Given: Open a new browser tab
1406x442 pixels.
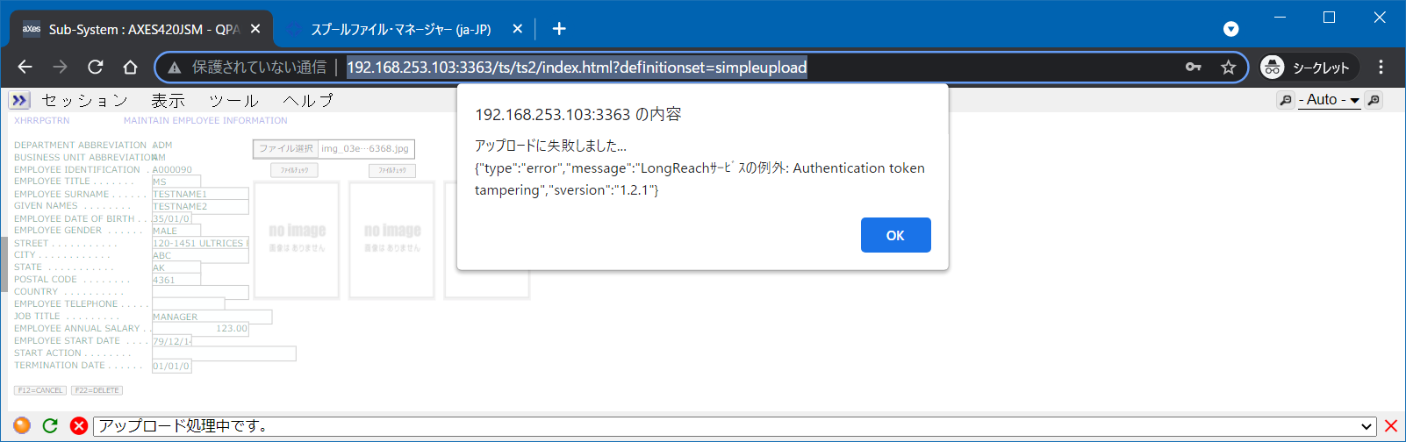Looking at the screenshot, I should tap(559, 29).
